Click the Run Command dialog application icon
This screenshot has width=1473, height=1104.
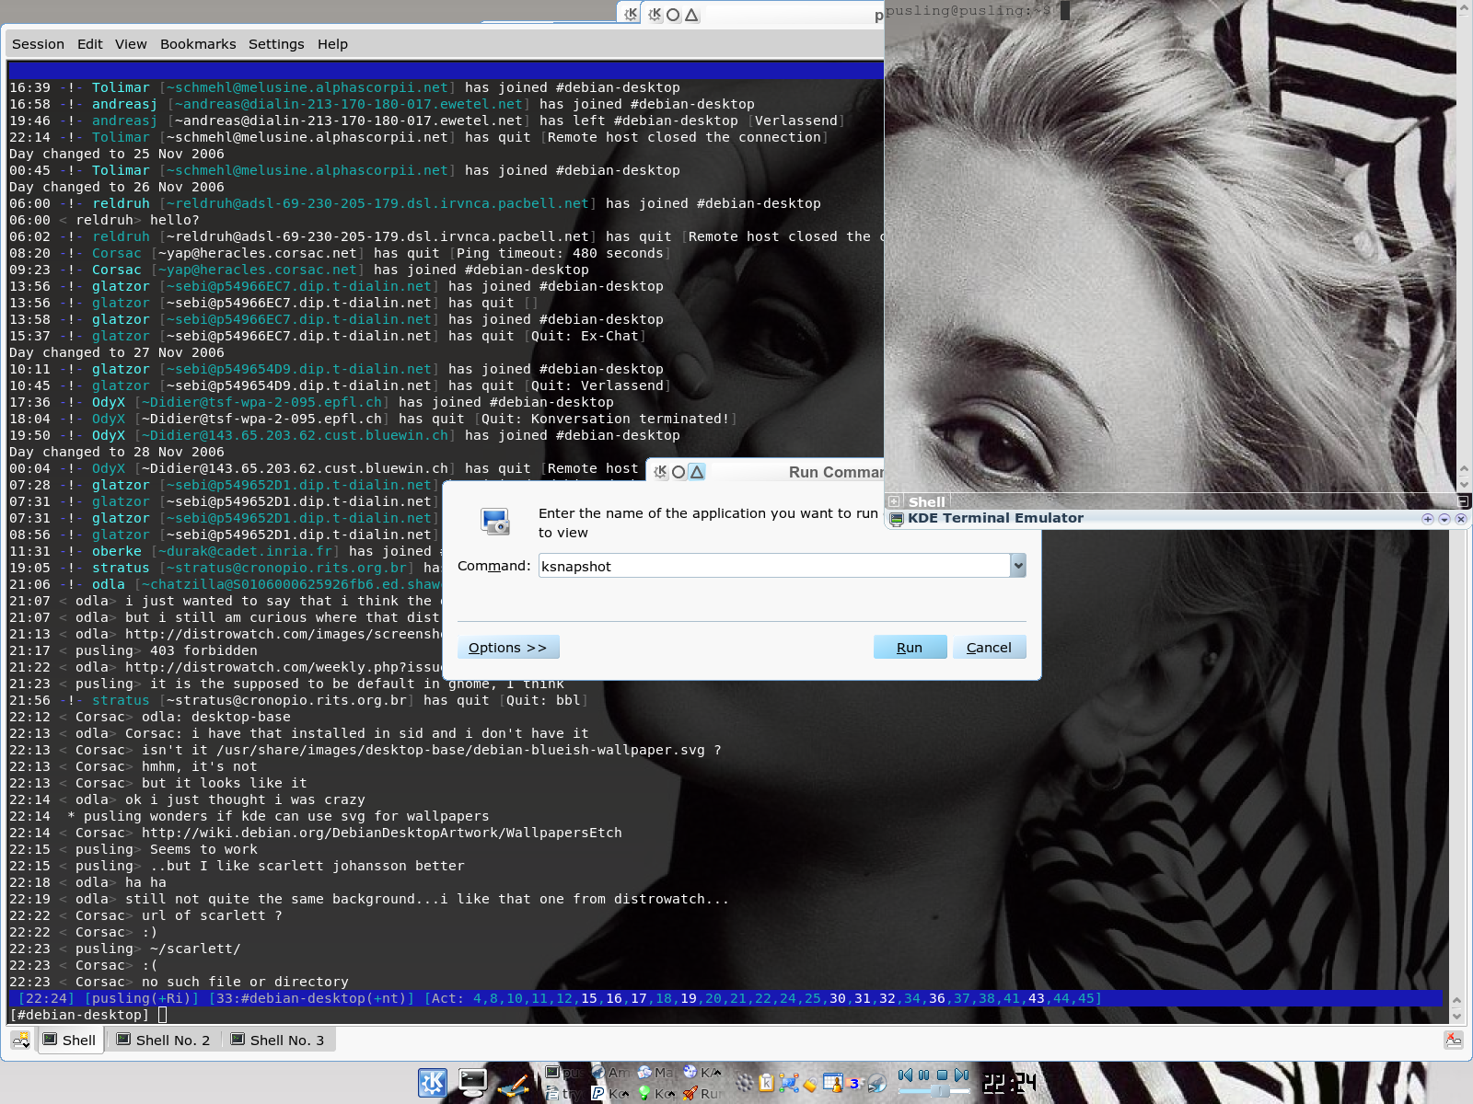495,522
